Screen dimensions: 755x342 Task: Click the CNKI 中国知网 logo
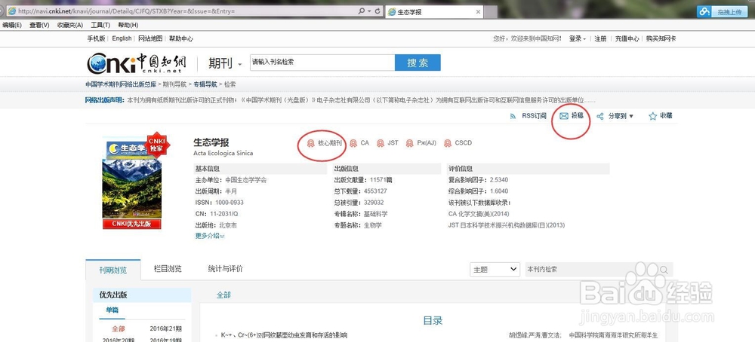tap(137, 63)
